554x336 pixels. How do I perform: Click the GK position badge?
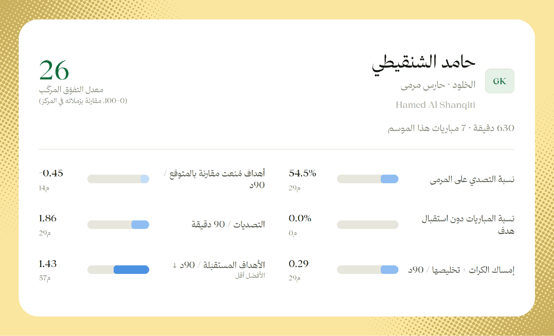pyautogui.click(x=500, y=81)
